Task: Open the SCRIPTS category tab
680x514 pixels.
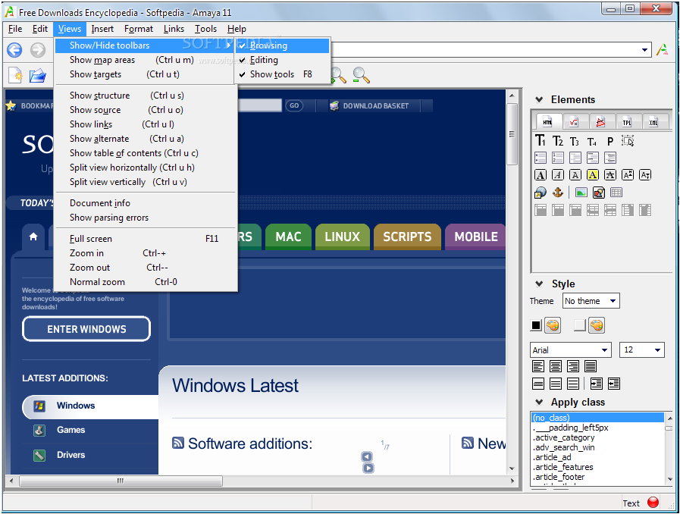Action: (407, 237)
